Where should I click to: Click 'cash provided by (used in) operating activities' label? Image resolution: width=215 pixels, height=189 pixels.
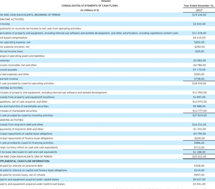click(28, 83)
